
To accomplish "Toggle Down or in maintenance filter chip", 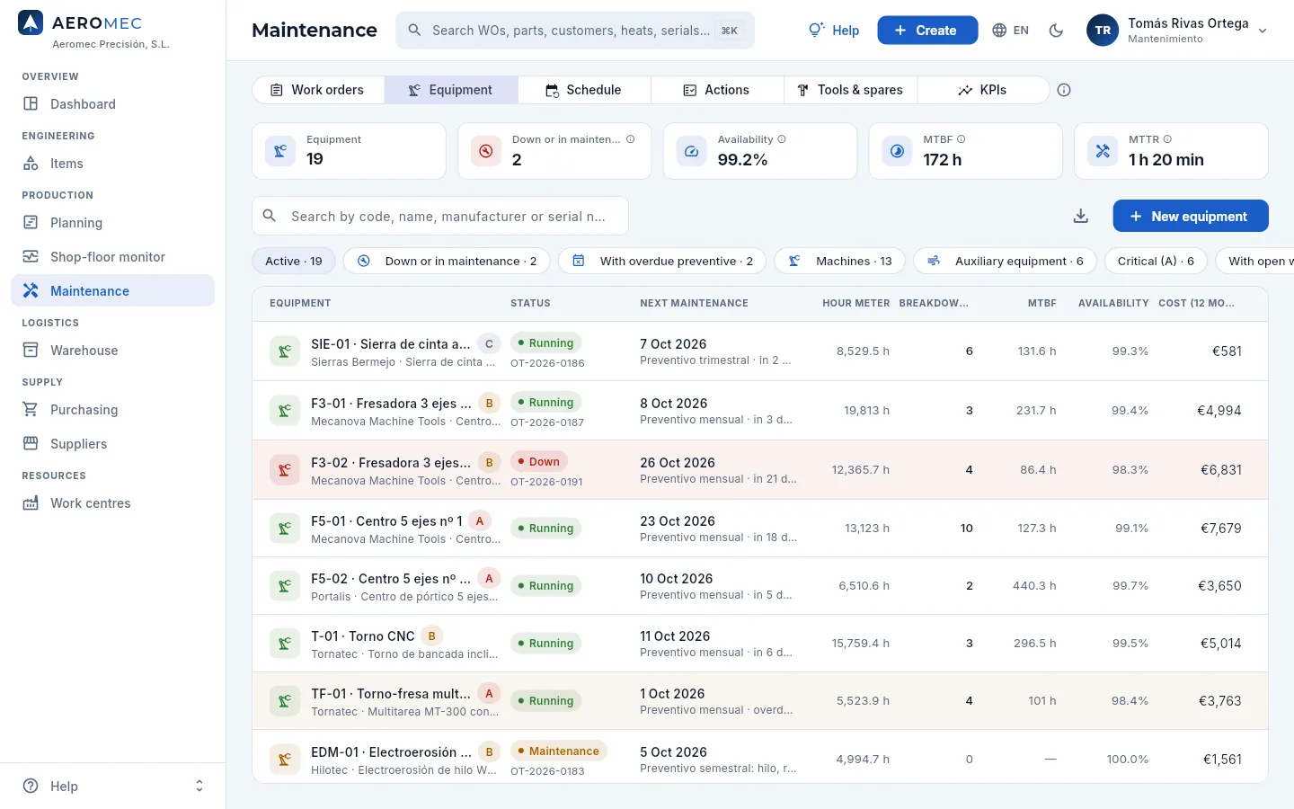I will 447,261.
